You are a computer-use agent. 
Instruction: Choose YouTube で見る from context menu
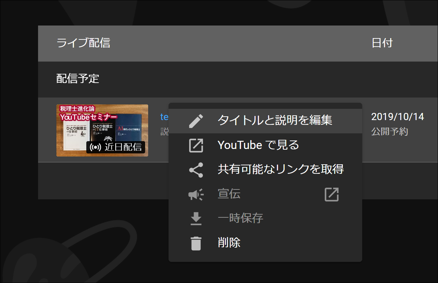click(x=265, y=145)
